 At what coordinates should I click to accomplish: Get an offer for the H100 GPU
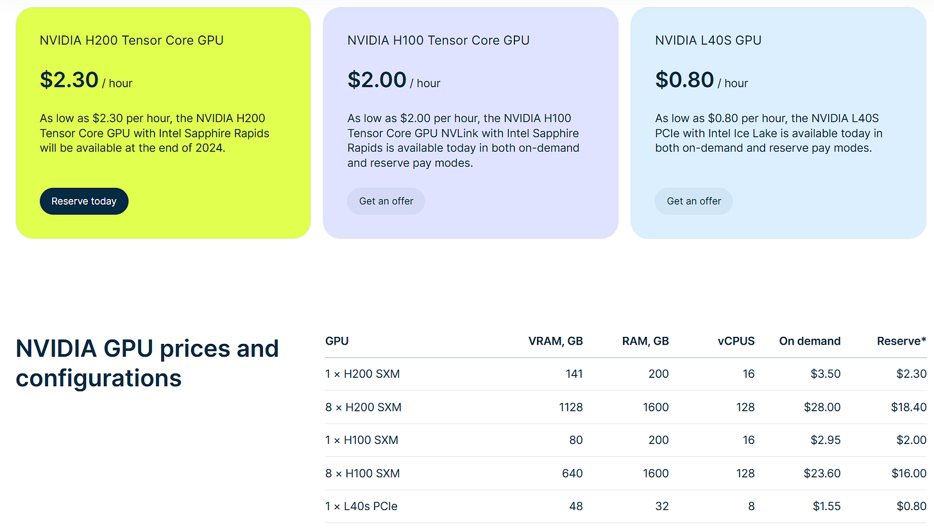[386, 201]
